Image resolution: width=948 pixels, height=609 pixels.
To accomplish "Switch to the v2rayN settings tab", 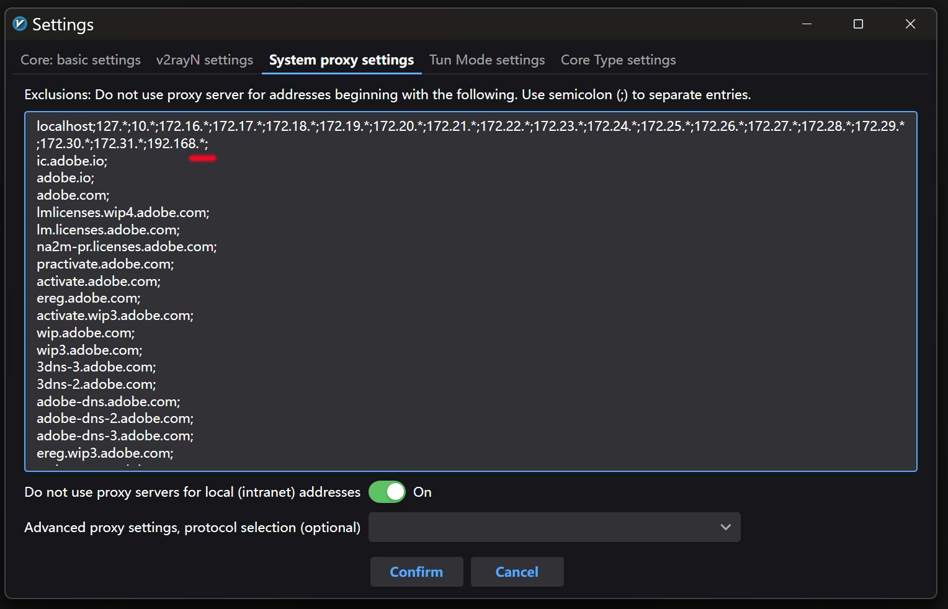I will tap(205, 60).
